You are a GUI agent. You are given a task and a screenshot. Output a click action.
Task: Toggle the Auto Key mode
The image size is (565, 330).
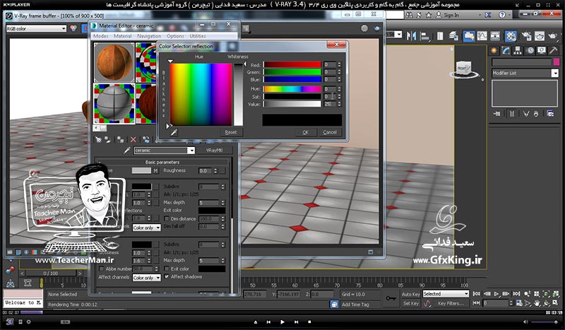pos(410,294)
